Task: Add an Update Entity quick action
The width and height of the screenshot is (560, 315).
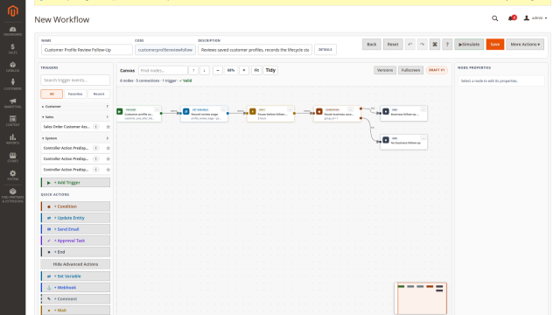Action: [x=75, y=218]
